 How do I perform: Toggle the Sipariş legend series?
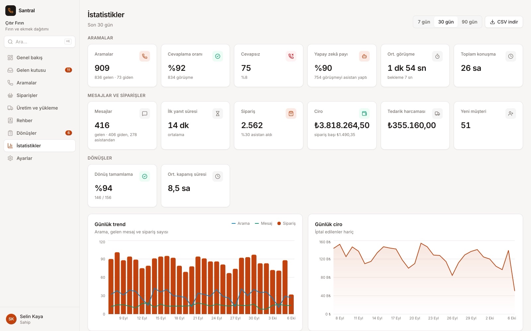tap(286, 223)
